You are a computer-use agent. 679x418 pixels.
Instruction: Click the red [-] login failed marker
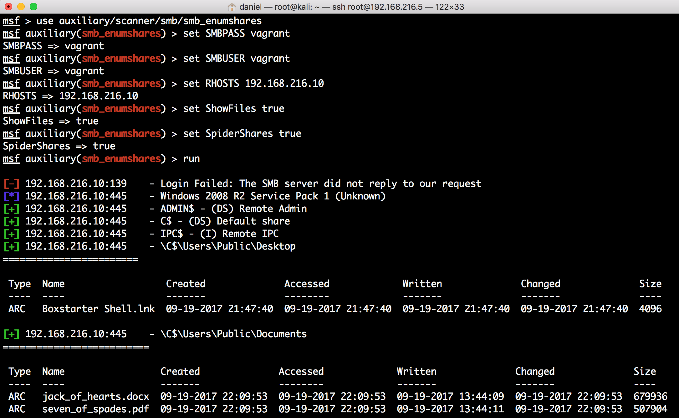point(12,183)
